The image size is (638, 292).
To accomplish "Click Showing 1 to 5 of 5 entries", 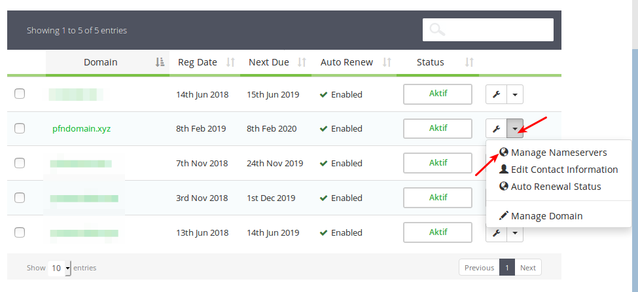I will tap(77, 31).
